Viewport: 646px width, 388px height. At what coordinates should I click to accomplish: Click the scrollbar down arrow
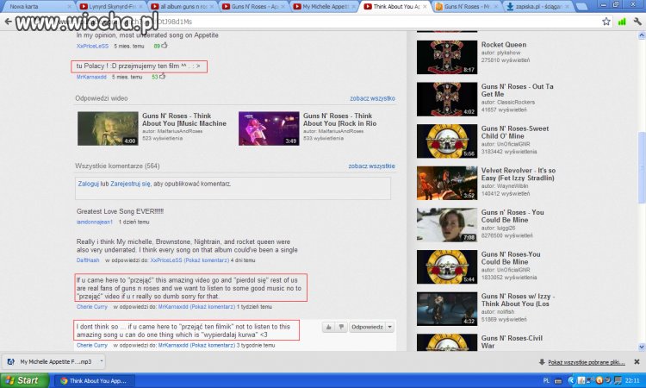tap(642, 347)
